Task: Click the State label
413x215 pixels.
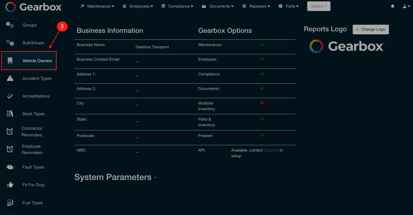Action: [x=82, y=119]
